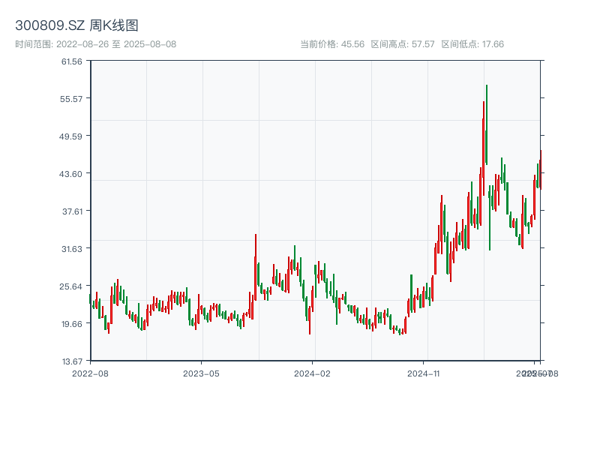Click the y-axis label 37.61
The image size is (600, 450).
click(72, 211)
